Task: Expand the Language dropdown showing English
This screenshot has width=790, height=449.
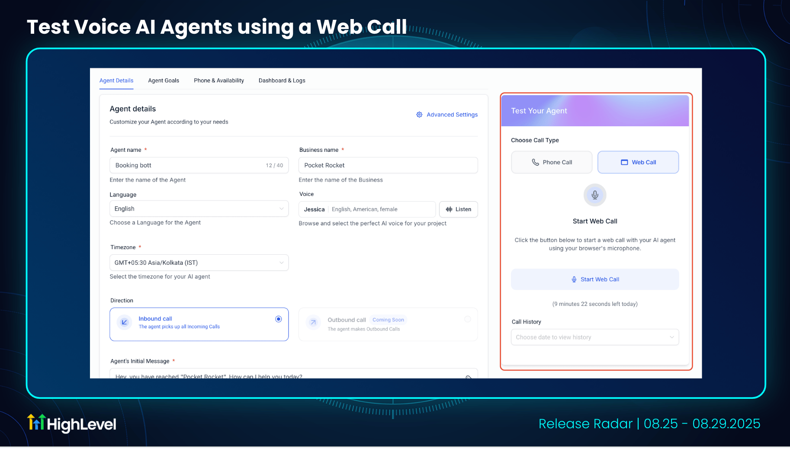Action: tap(199, 208)
